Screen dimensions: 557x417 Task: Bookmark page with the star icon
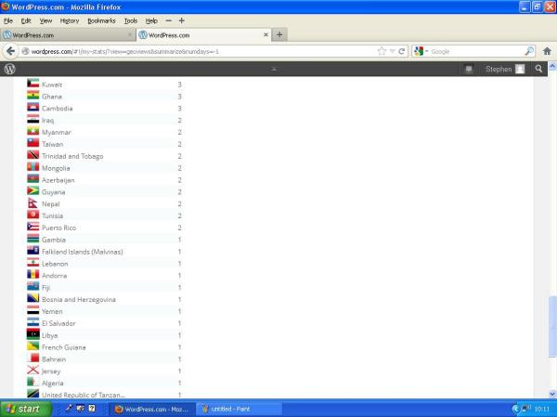coord(382,51)
